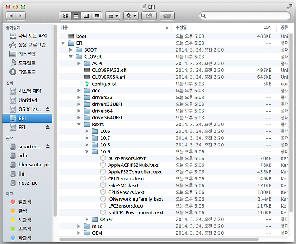Image resolution: width=296 pixels, height=244 pixels.
Task: Select the green tag 초록색
Action: pyautogui.click(x=21, y=229)
